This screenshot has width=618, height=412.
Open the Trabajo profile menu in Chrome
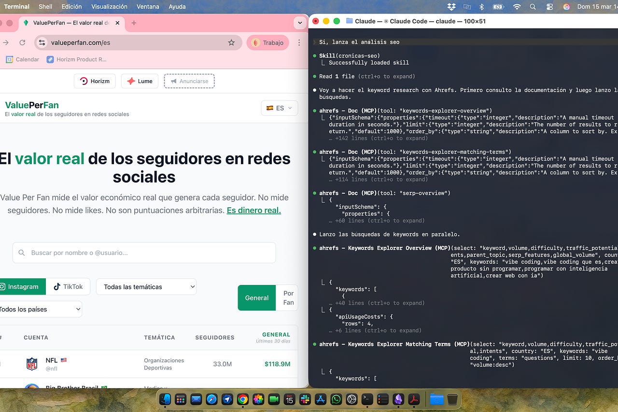tap(268, 43)
